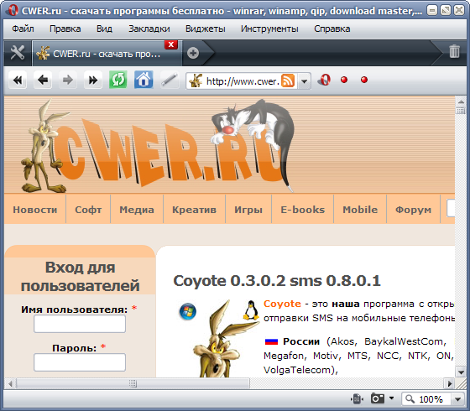Click the horizontal scrollbar left arrow

pos(10,383)
